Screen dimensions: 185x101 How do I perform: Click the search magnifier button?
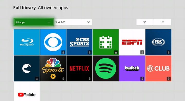click(163, 22)
